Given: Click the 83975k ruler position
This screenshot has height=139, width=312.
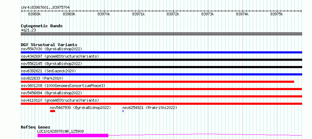Looking at the screenshot, I should click(x=277, y=14).
